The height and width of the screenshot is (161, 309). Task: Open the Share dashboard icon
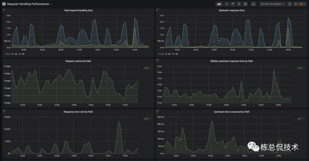click(233, 4)
